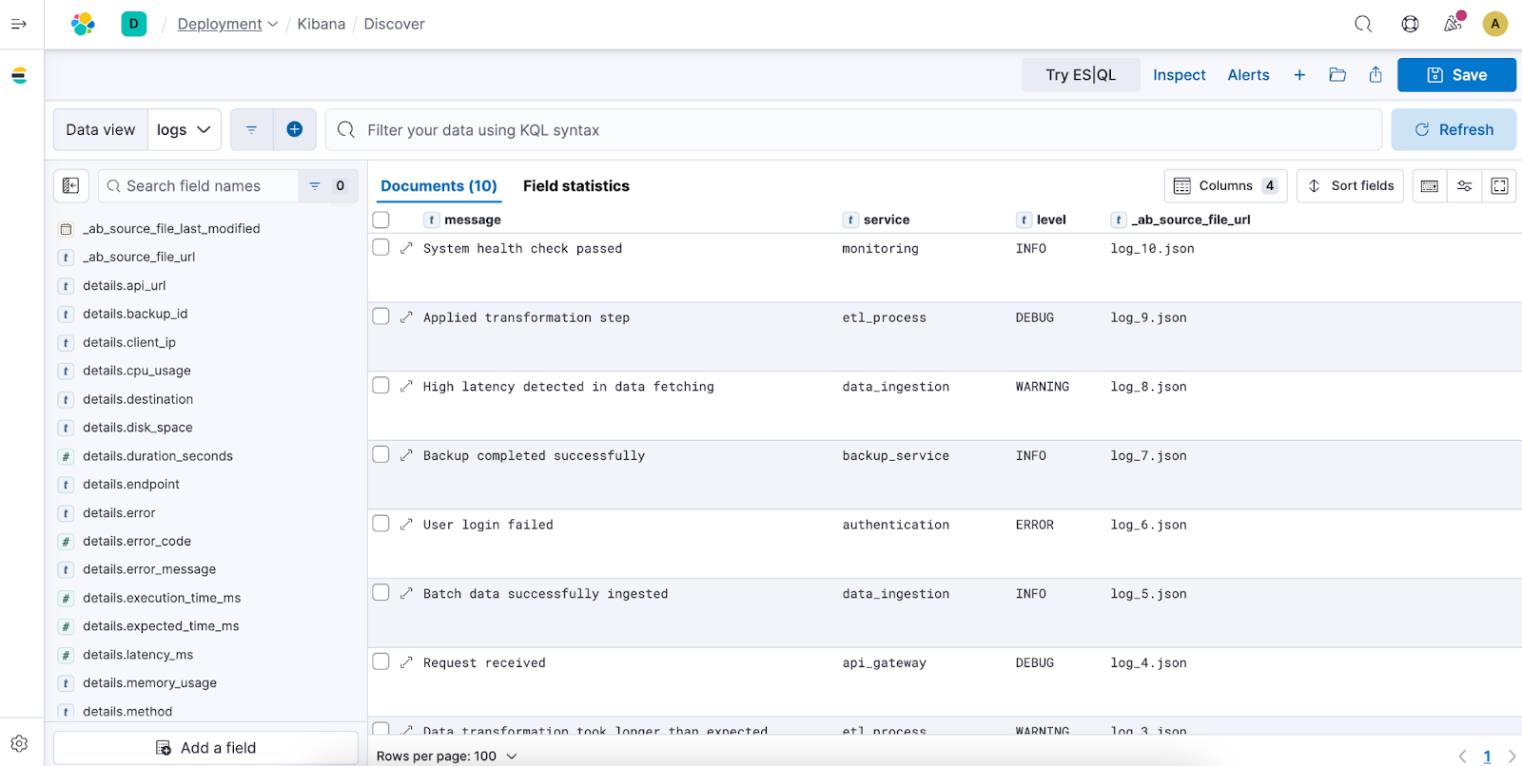Click the plus icon for a new search
Viewport: 1522px width, 766px height.
click(1299, 75)
